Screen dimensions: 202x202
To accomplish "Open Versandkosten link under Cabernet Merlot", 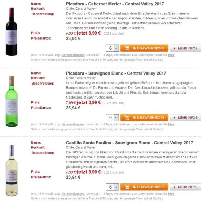I will tap(73, 55).
